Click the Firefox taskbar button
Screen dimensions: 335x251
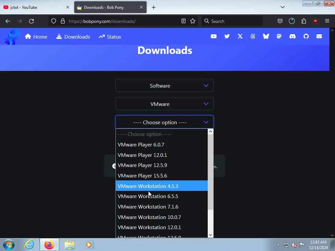pyautogui.click(x=49, y=244)
